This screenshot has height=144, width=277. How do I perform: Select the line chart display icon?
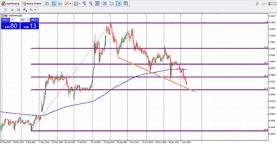click(x=60, y=3)
